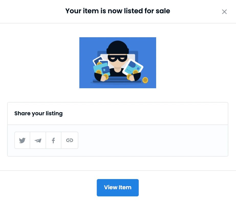Hit the chain link icon
Viewport: 236px width, 202px height.
(x=70, y=140)
